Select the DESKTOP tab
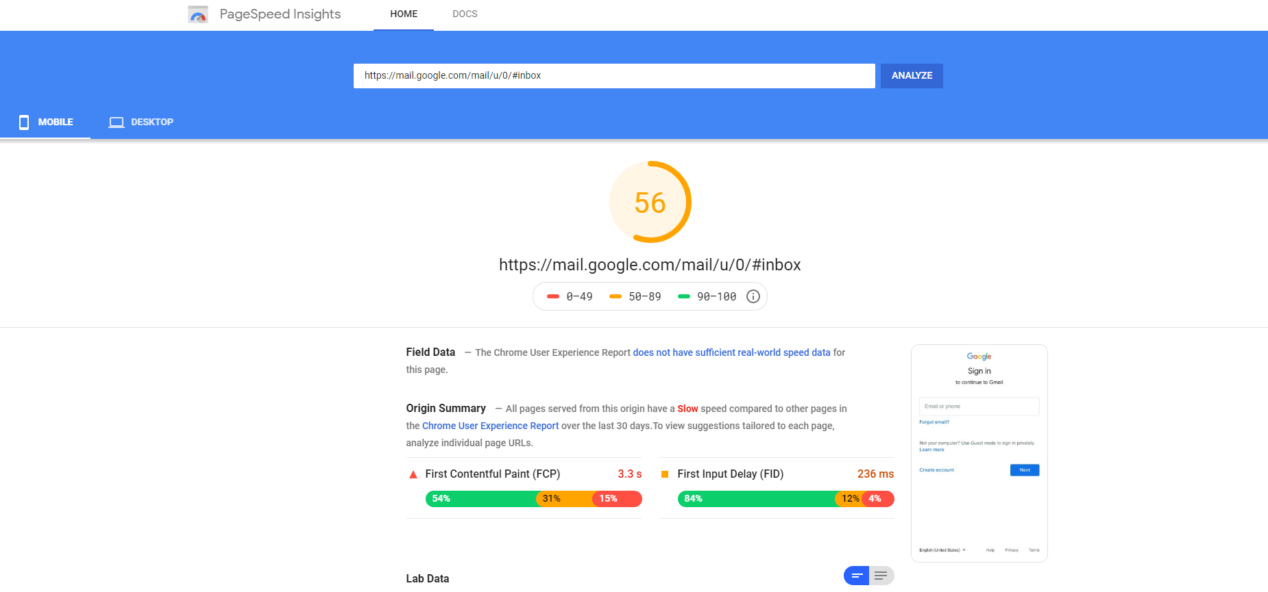The image size is (1268, 592). [141, 123]
